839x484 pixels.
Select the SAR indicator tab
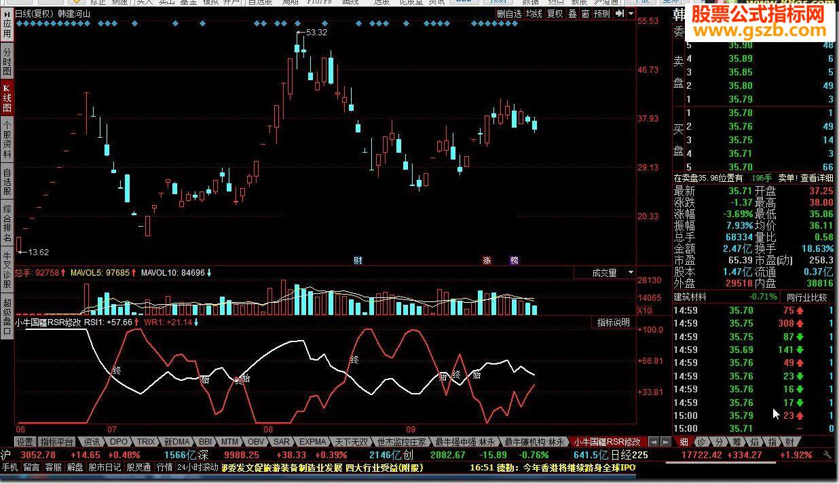(282, 441)
